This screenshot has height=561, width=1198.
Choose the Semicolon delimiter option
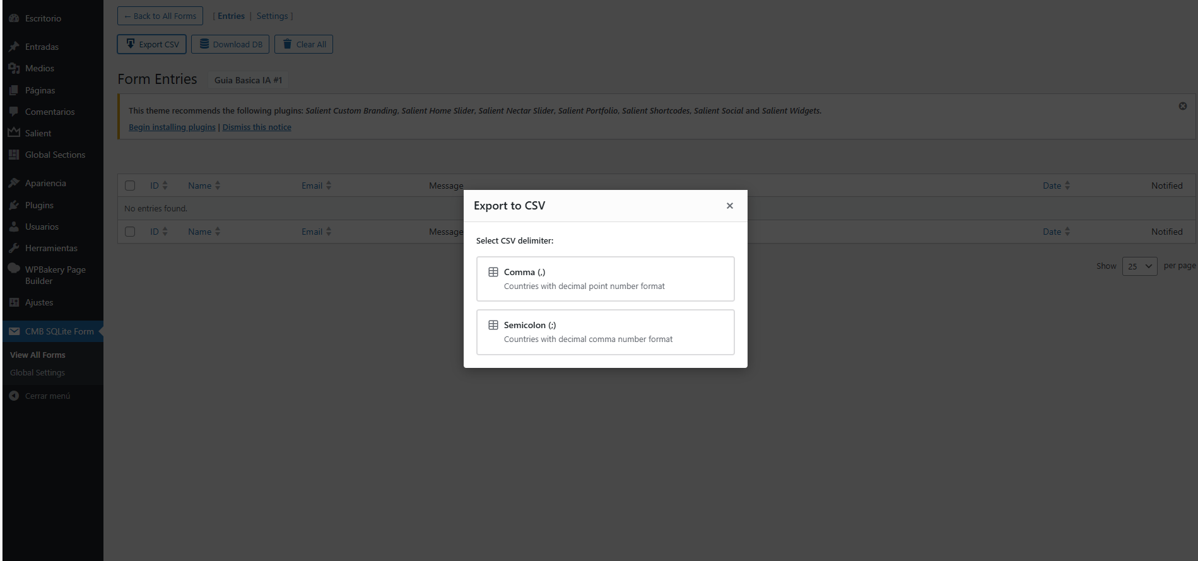[x=606, y=332]
